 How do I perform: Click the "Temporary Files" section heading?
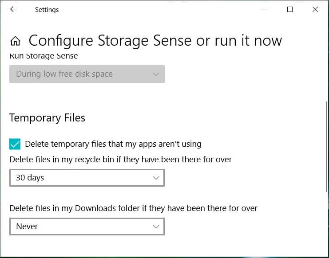point(47,118)
